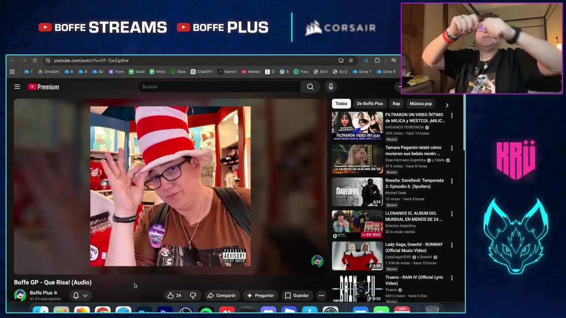Select the Todos filter chip

click(x=341, y=104)
